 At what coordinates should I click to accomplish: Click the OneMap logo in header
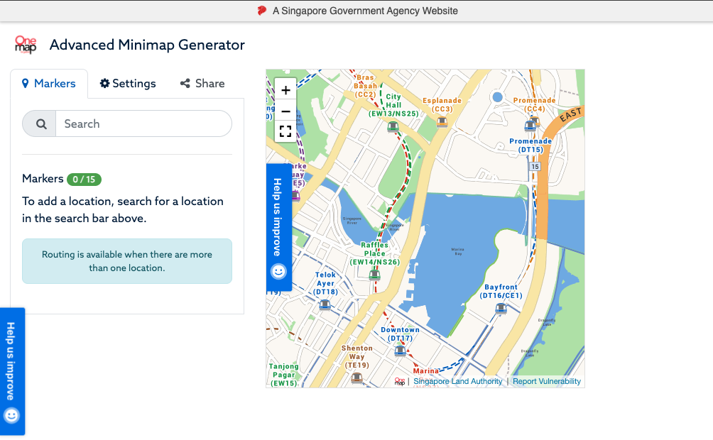pos(26,45)
